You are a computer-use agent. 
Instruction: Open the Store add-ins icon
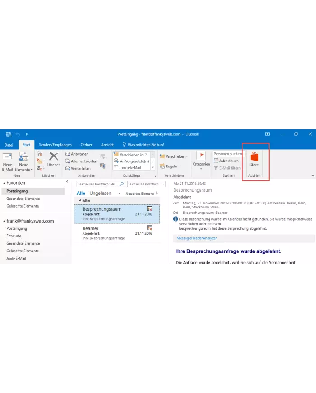pos(255,159)
